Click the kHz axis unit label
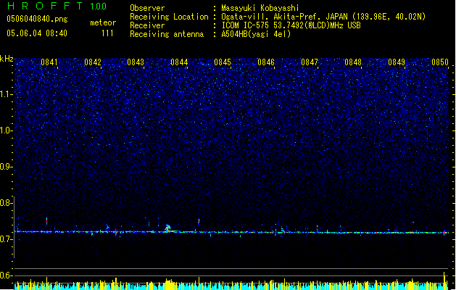Viewport: 456px width, 290px height. pos(7,59)
